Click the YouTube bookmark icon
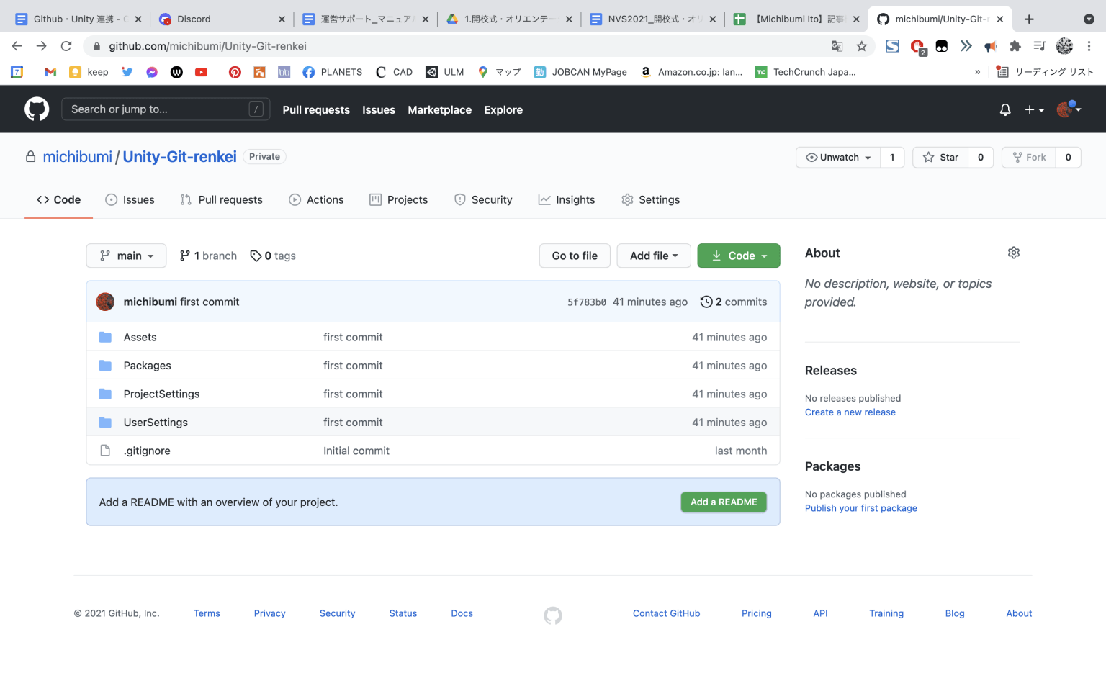This screenshot has width=1106, height=691. tap(202, 71)
